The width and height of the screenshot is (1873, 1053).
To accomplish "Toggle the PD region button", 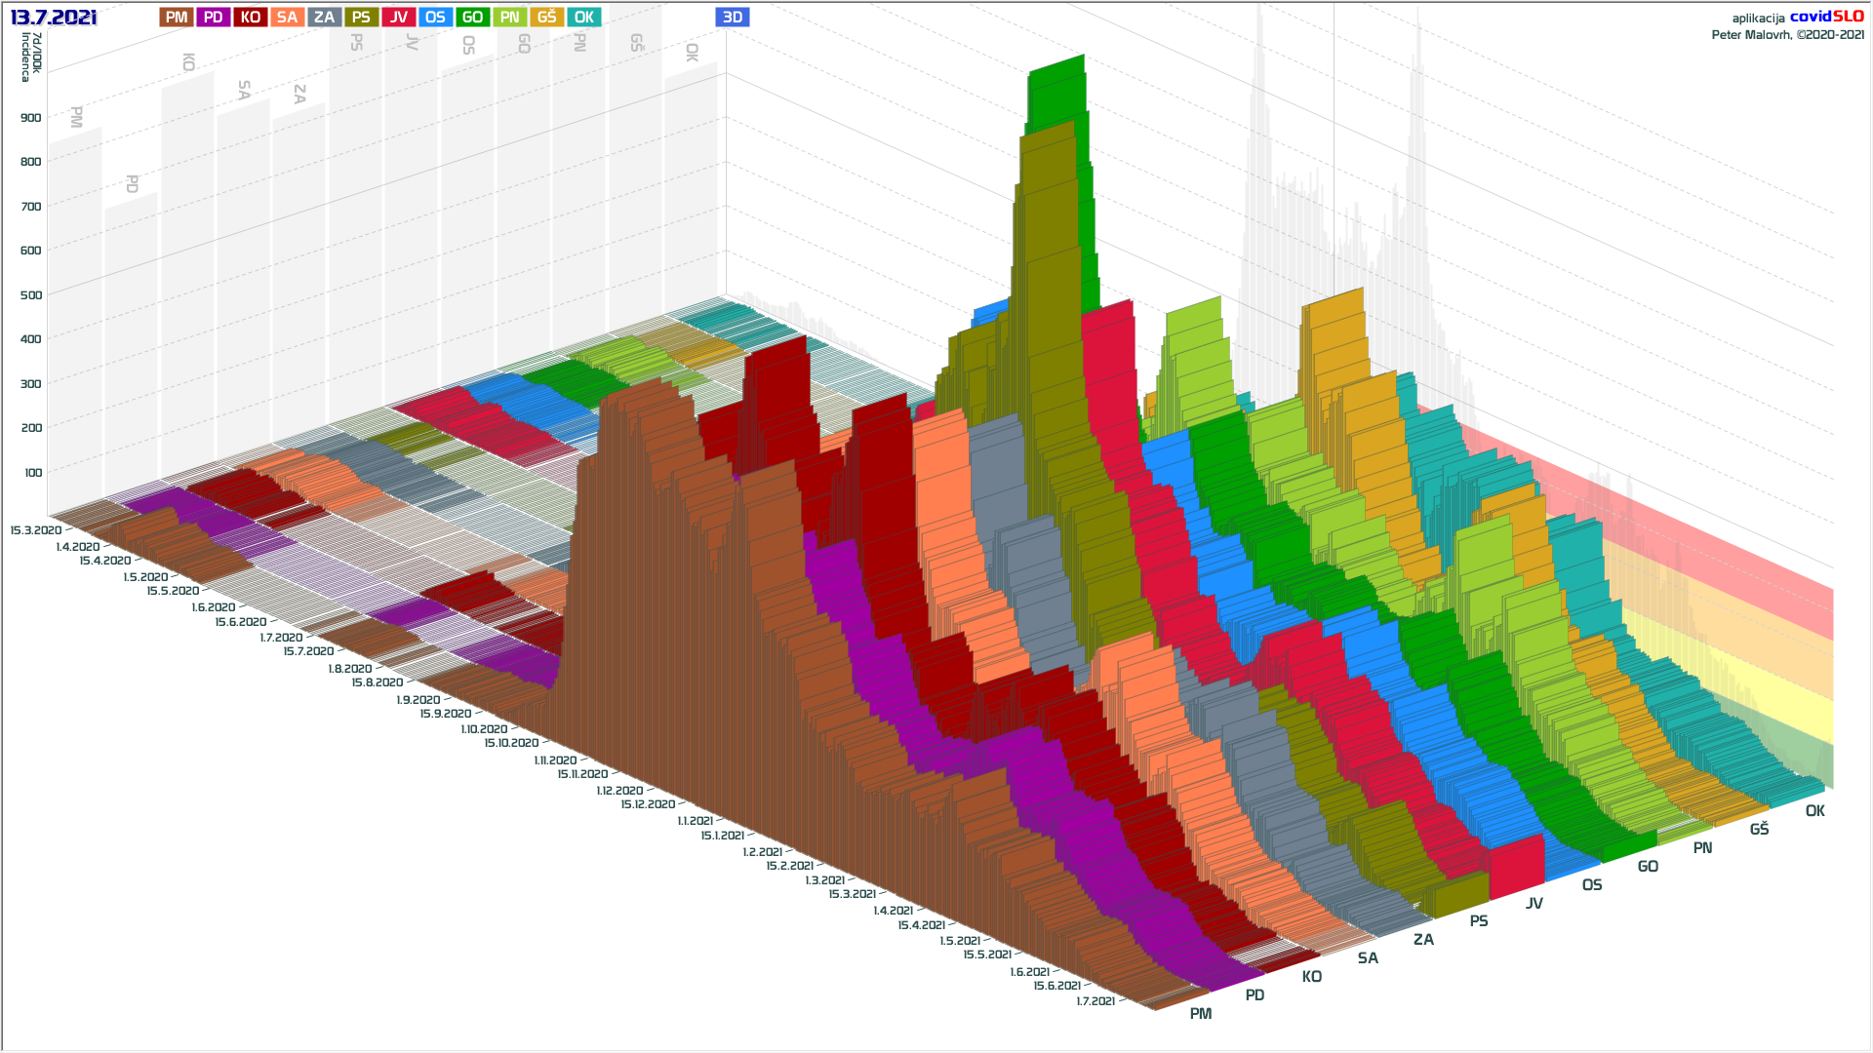I will (214, 17).
